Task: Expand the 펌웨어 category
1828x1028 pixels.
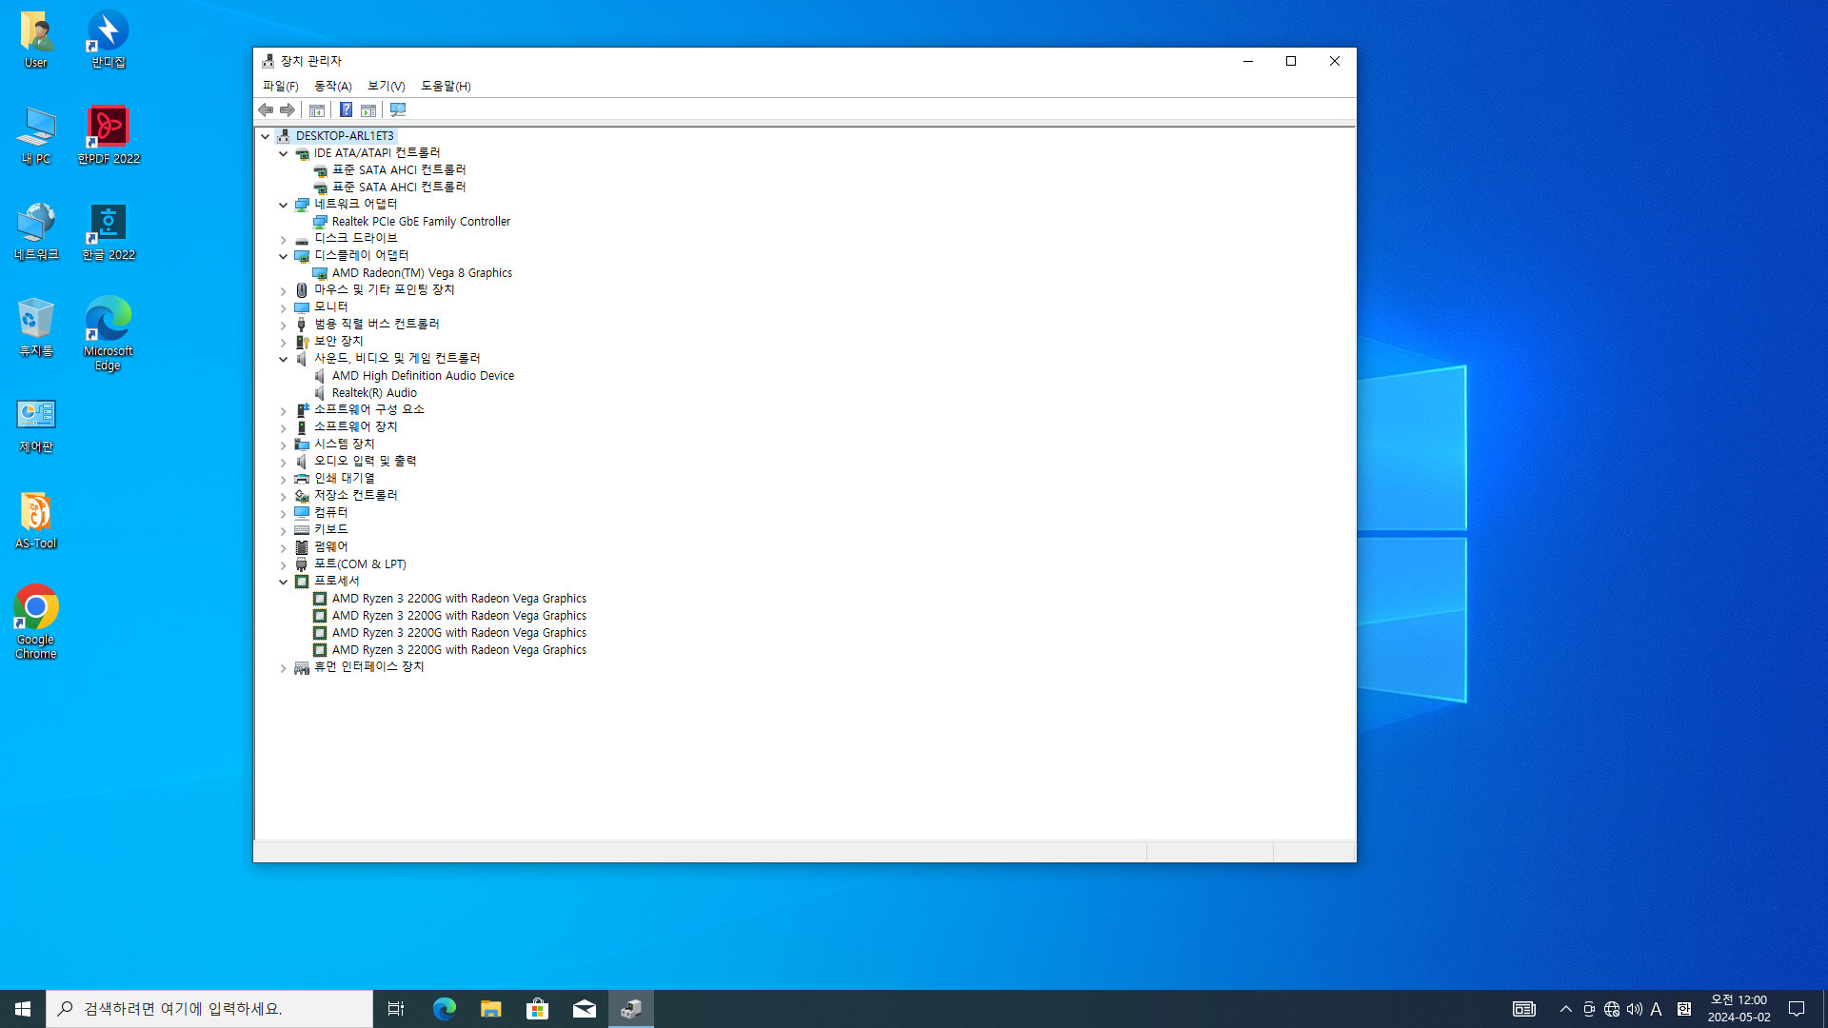Action: pos(283,547)
